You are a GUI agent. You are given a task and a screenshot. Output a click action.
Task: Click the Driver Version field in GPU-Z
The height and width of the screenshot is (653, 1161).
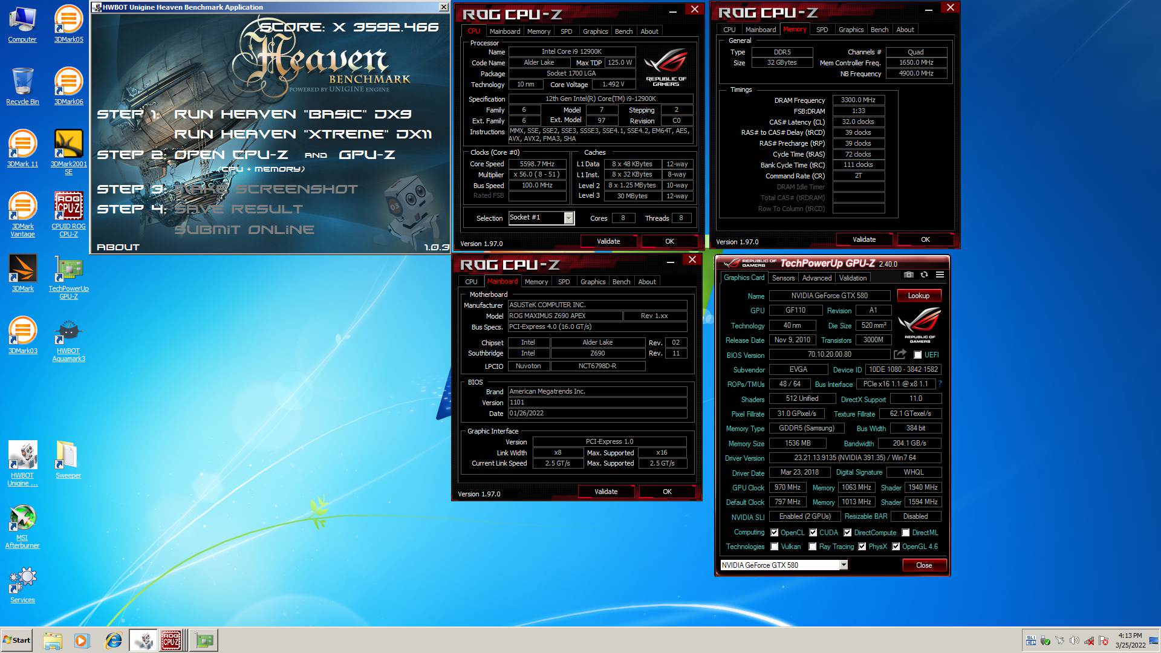[854, 458]
